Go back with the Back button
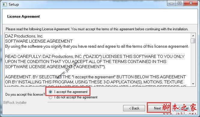Screen dimensions: 200x117 (134, 108)
